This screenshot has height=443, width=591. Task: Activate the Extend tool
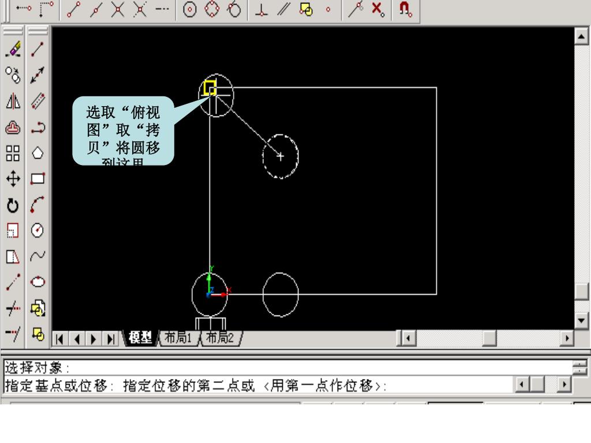click(13, 334)
